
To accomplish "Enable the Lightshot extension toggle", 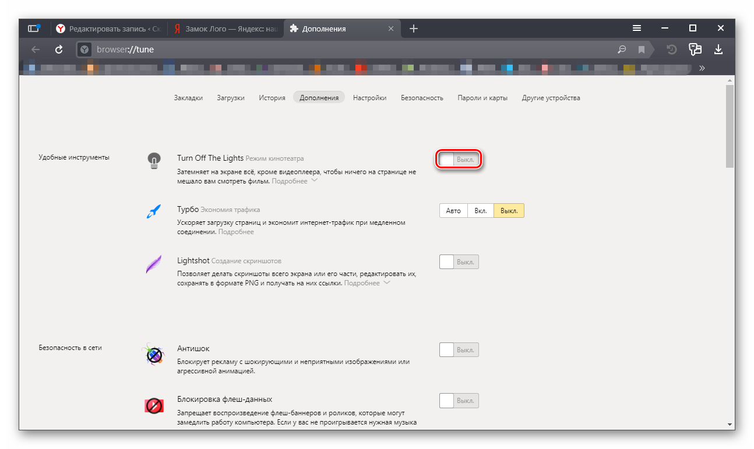I will tap(459, 261).
